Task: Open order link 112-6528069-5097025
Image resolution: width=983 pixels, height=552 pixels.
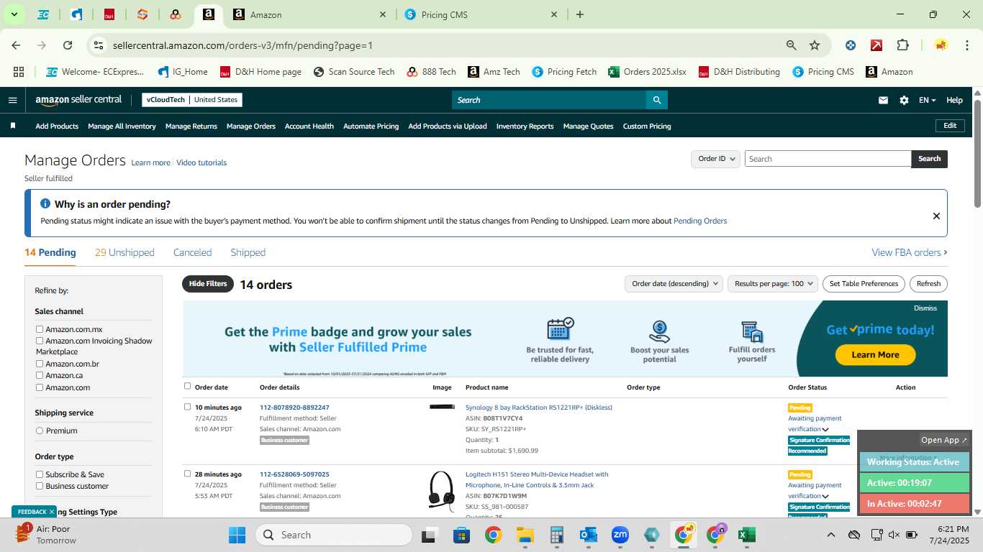Action: pyautogui.click(x=294, y=474)
